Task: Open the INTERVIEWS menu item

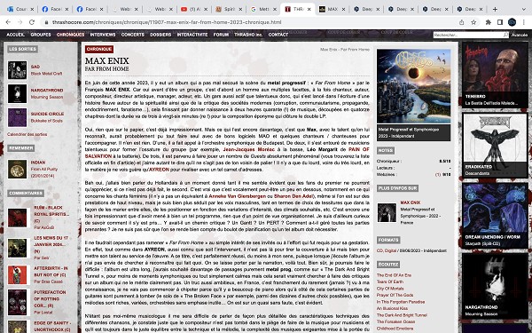Action: (103, 35)
